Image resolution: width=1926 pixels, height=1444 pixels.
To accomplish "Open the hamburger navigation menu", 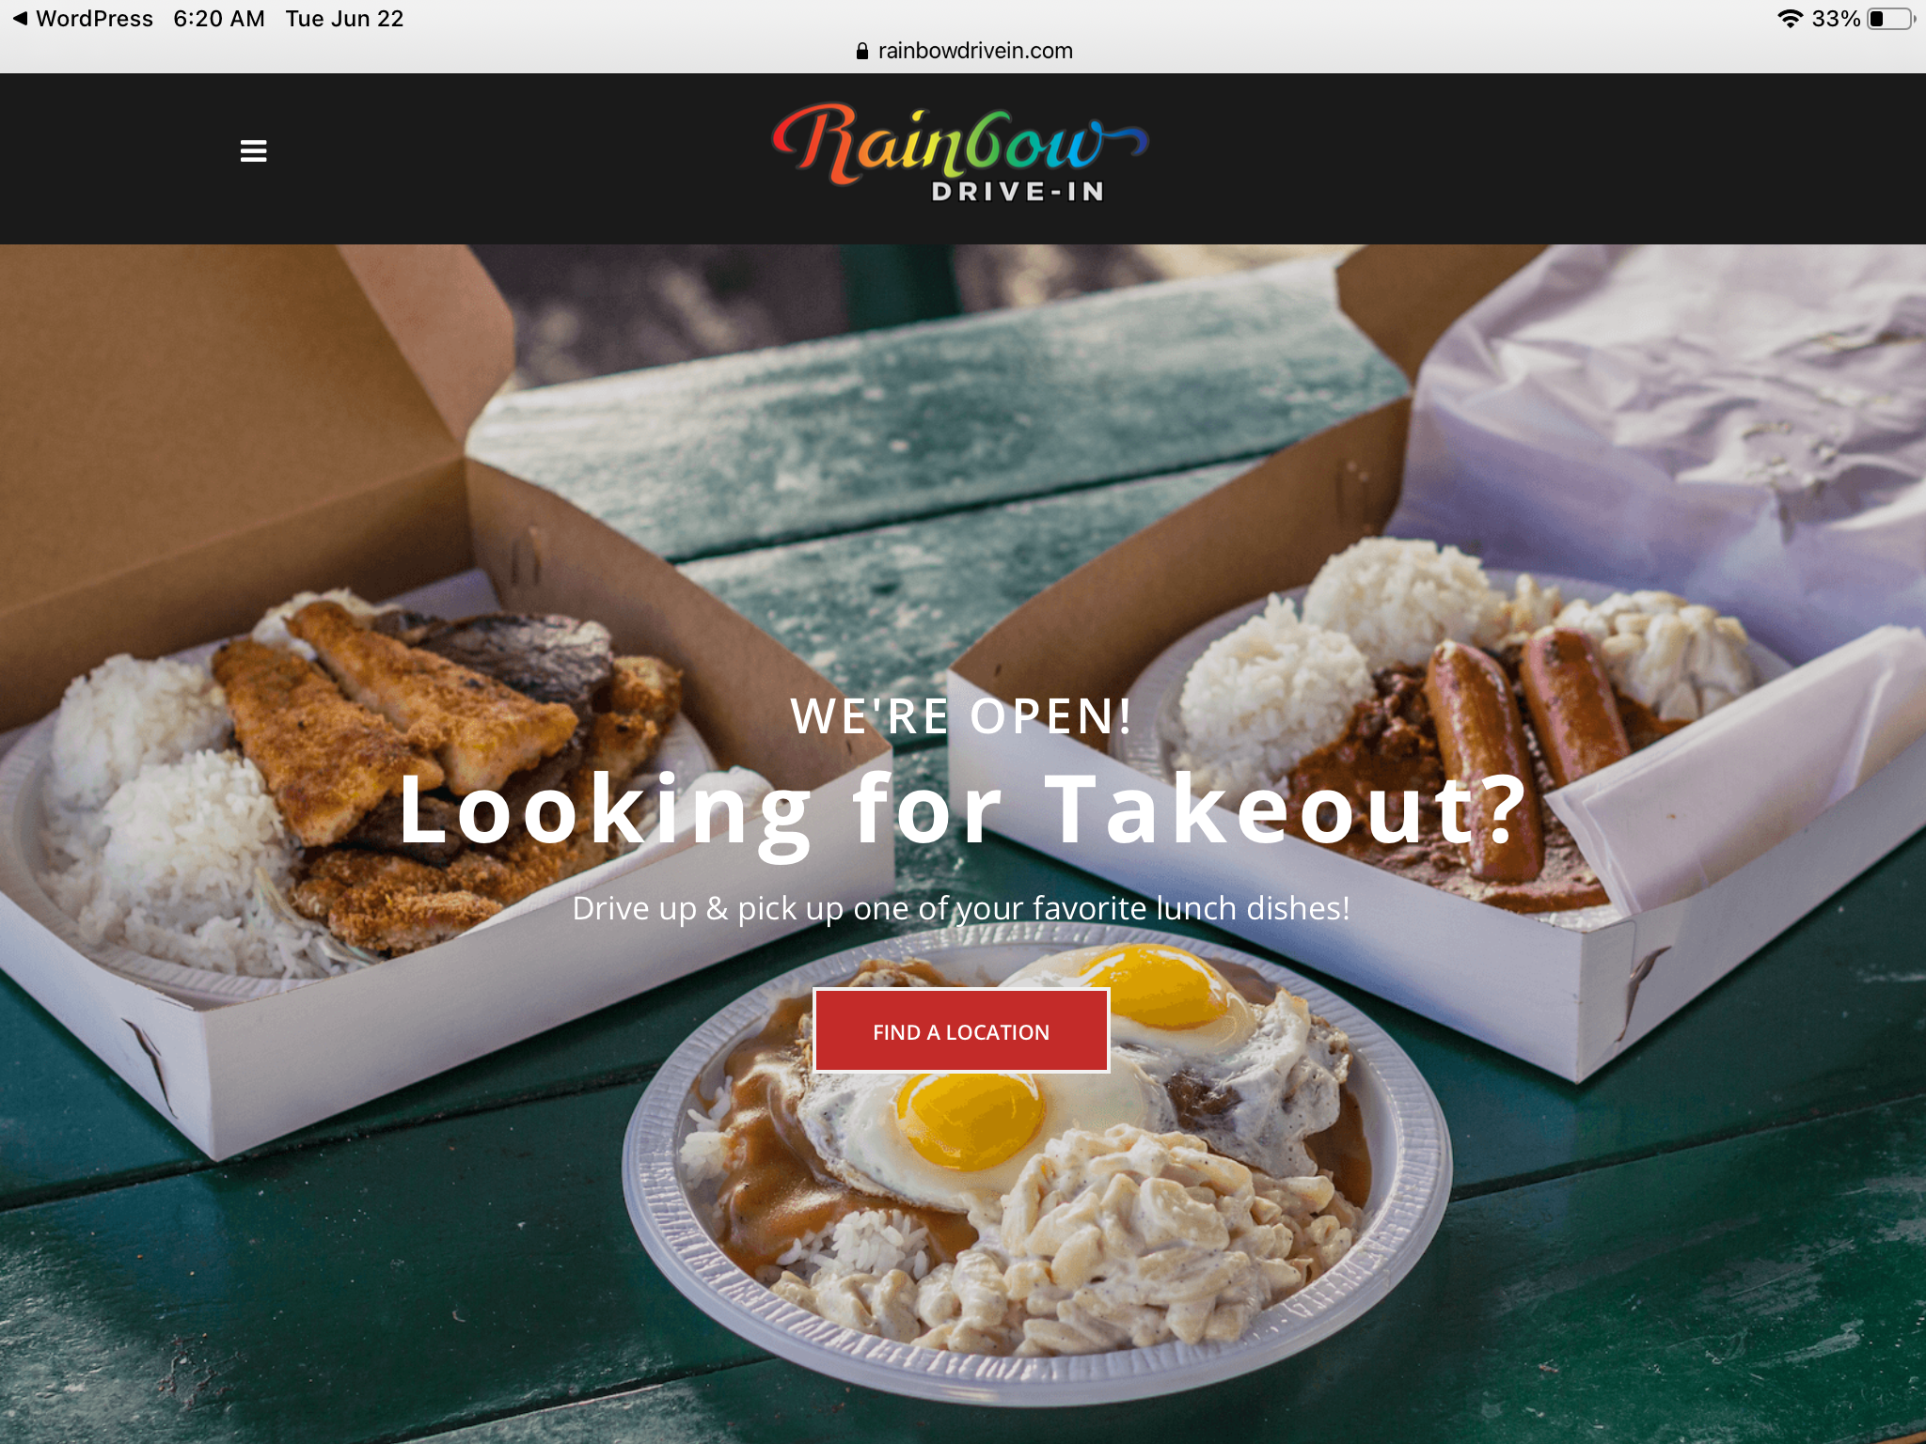I will pos(253,150).
